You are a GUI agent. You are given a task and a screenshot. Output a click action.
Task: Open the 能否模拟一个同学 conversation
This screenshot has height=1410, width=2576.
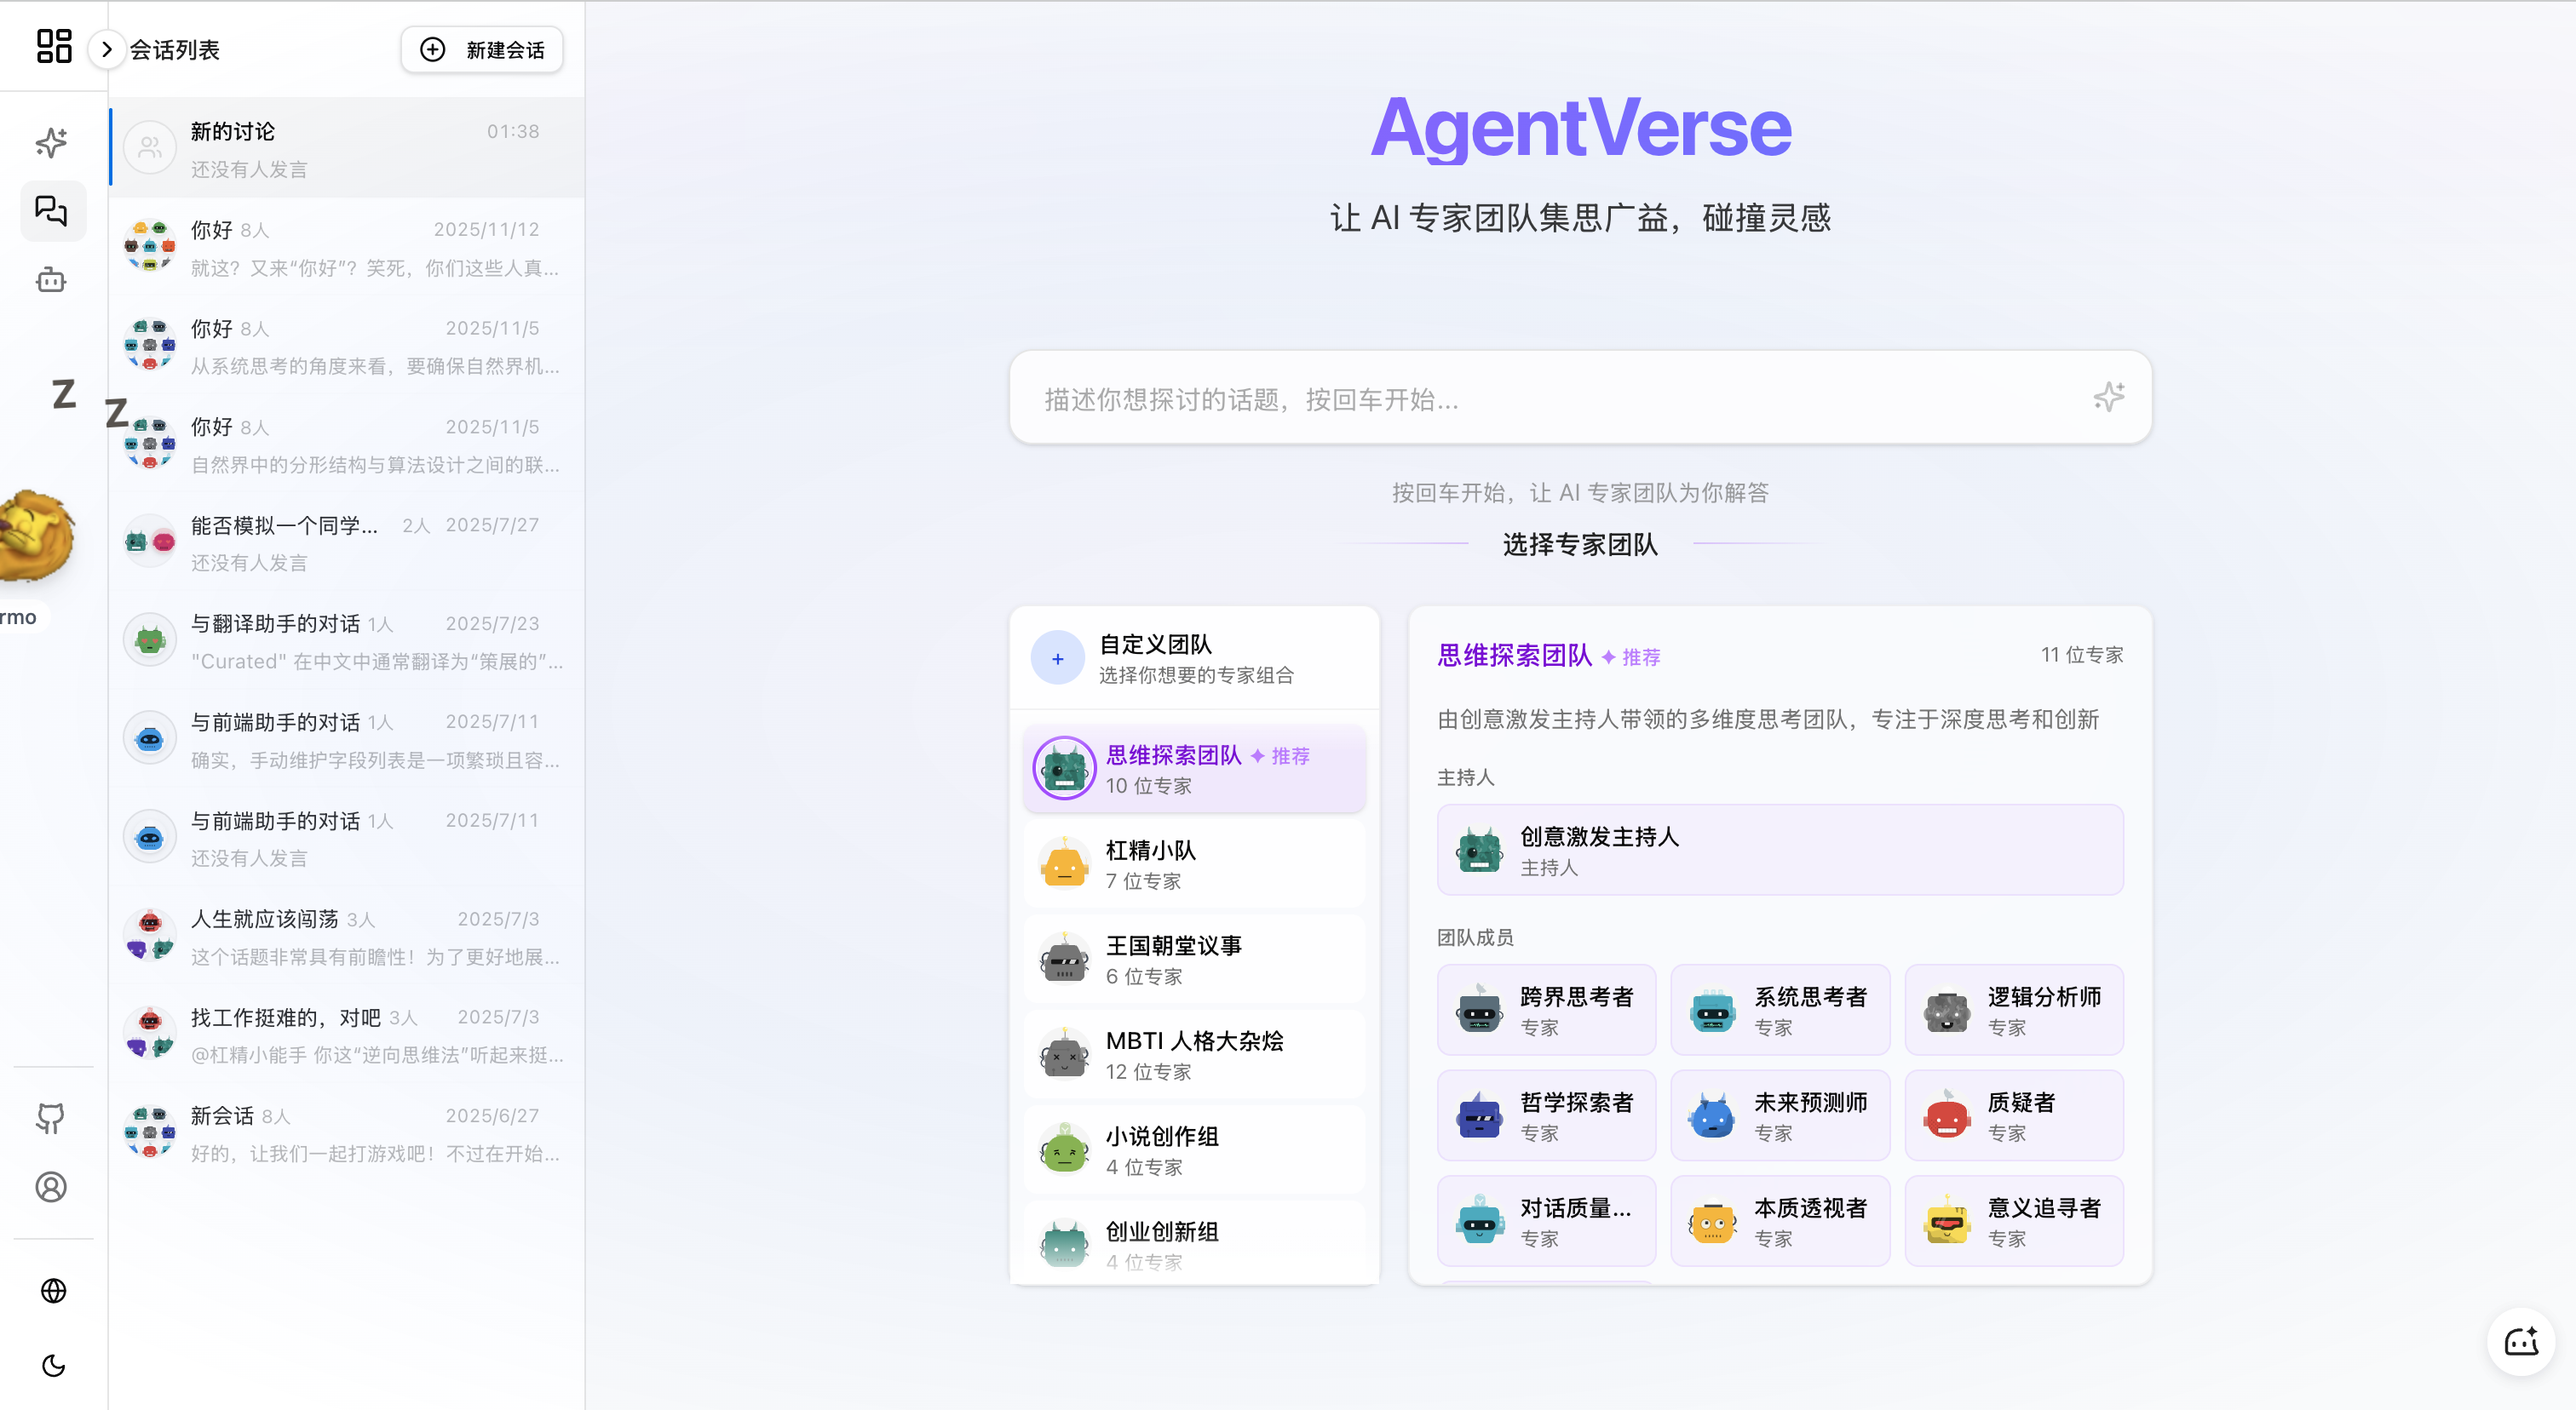click(346, 542)
